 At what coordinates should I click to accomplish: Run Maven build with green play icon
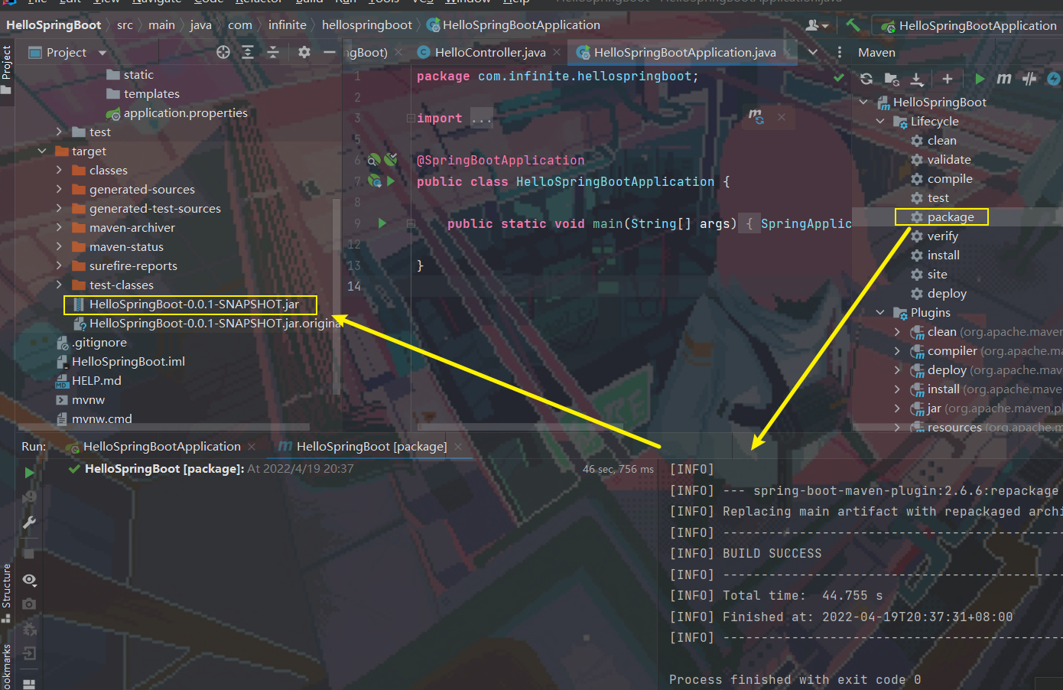[980, 79]
